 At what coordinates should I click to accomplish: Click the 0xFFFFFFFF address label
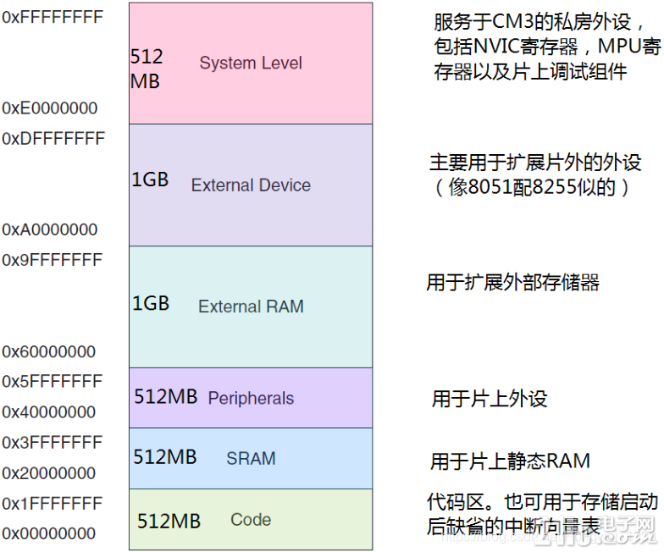pos(53,17)
